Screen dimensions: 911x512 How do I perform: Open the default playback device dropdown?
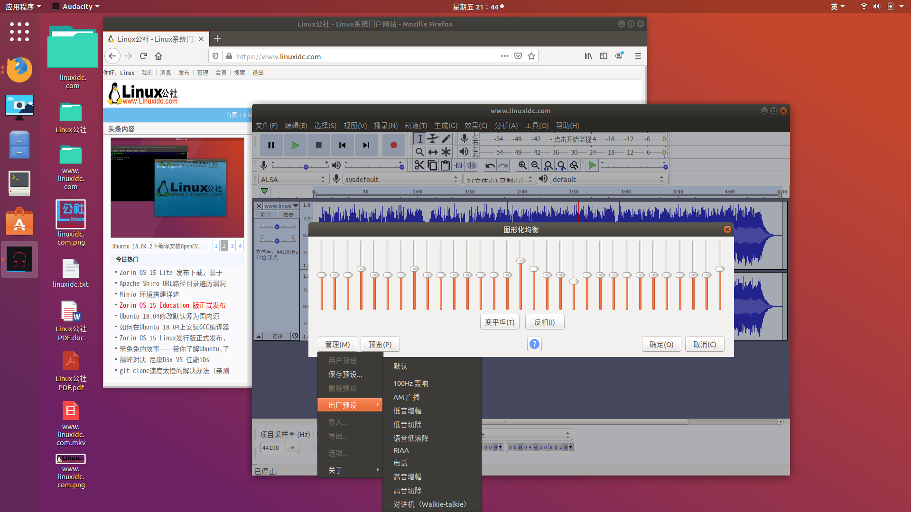(608, 179)
